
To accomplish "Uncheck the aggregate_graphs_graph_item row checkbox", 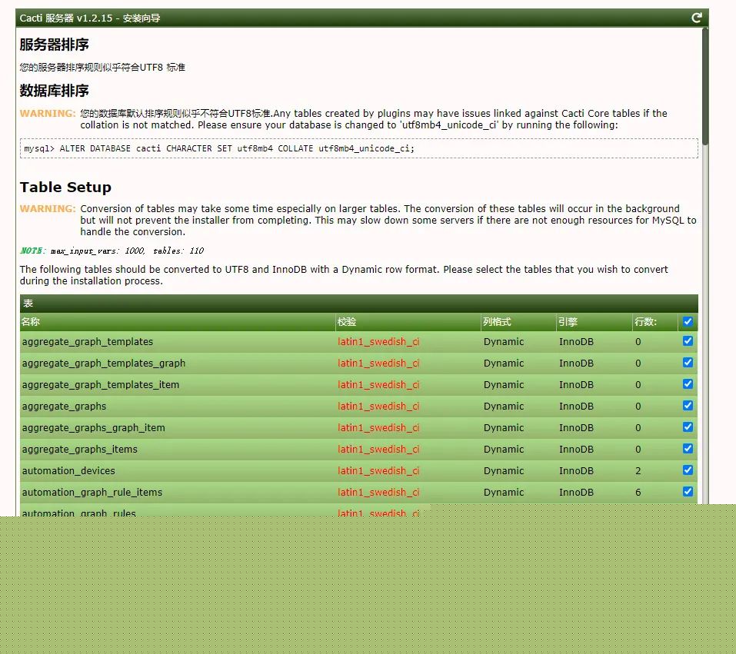I will click(688, 427).
